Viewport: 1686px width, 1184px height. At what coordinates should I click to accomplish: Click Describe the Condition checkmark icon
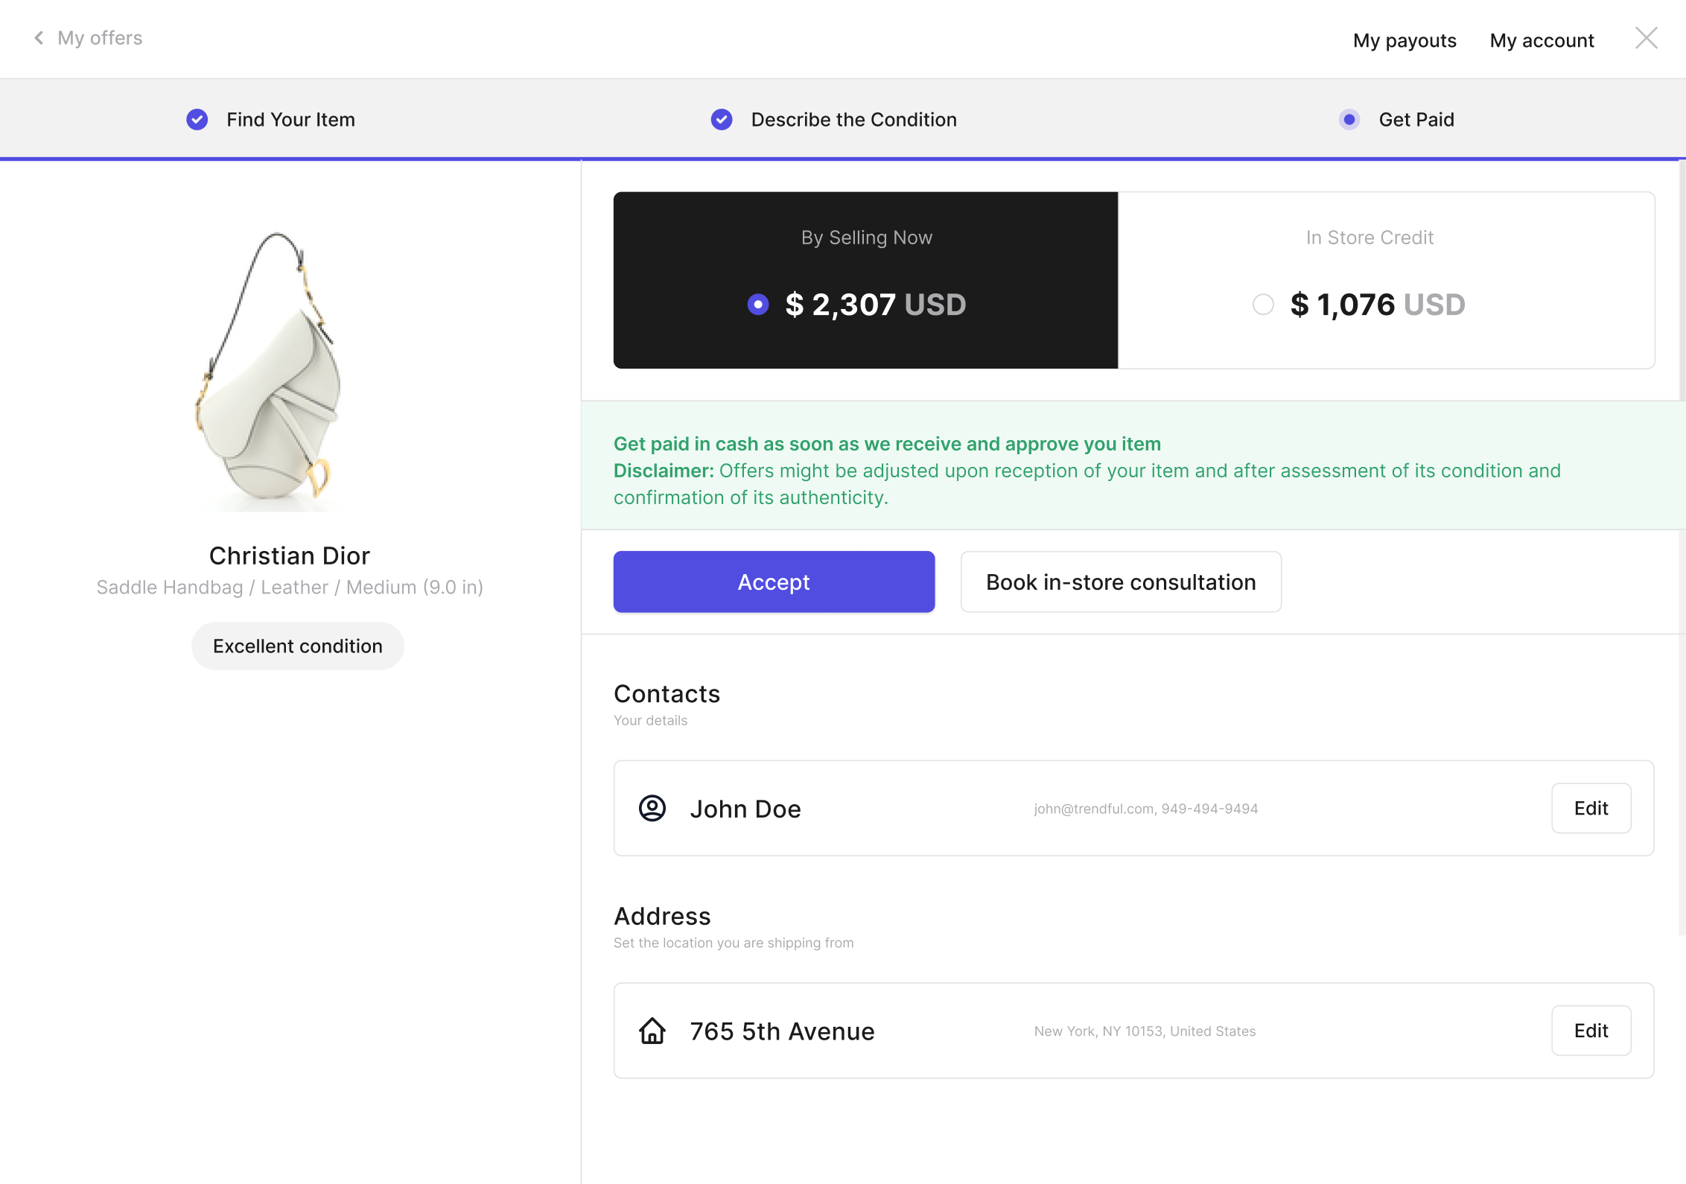(x=722, y=119)
